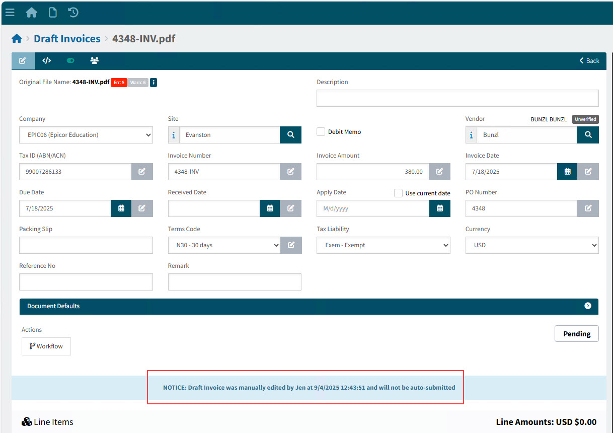The image size is (613, 433).
Task: Expand the Terms Code dropdown
Action: click(x=224, y=245)
